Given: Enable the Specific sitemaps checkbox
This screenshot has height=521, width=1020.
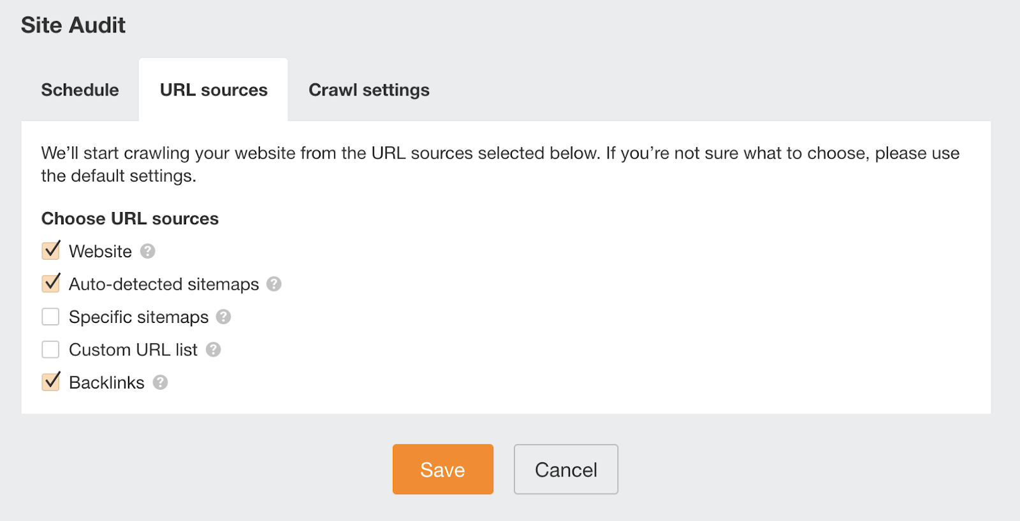Looking at the screenshot, I should coord(51,317).
